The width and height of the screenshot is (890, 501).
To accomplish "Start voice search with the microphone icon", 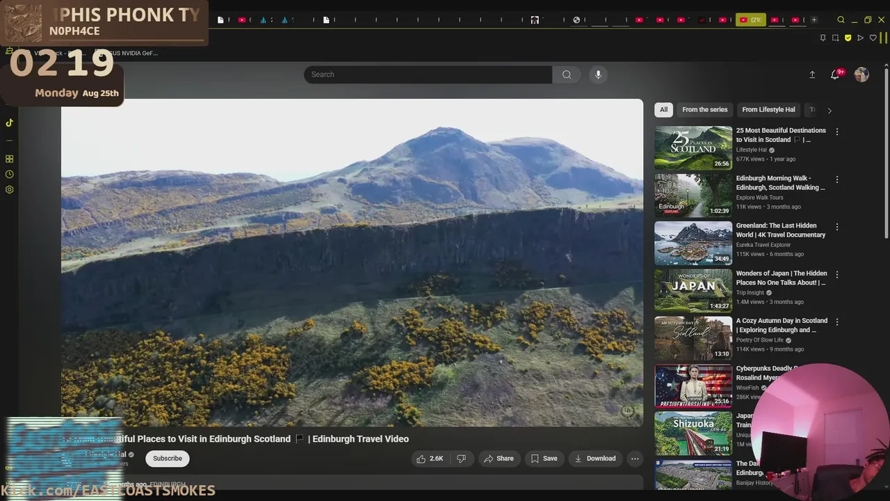I will 598,74.
